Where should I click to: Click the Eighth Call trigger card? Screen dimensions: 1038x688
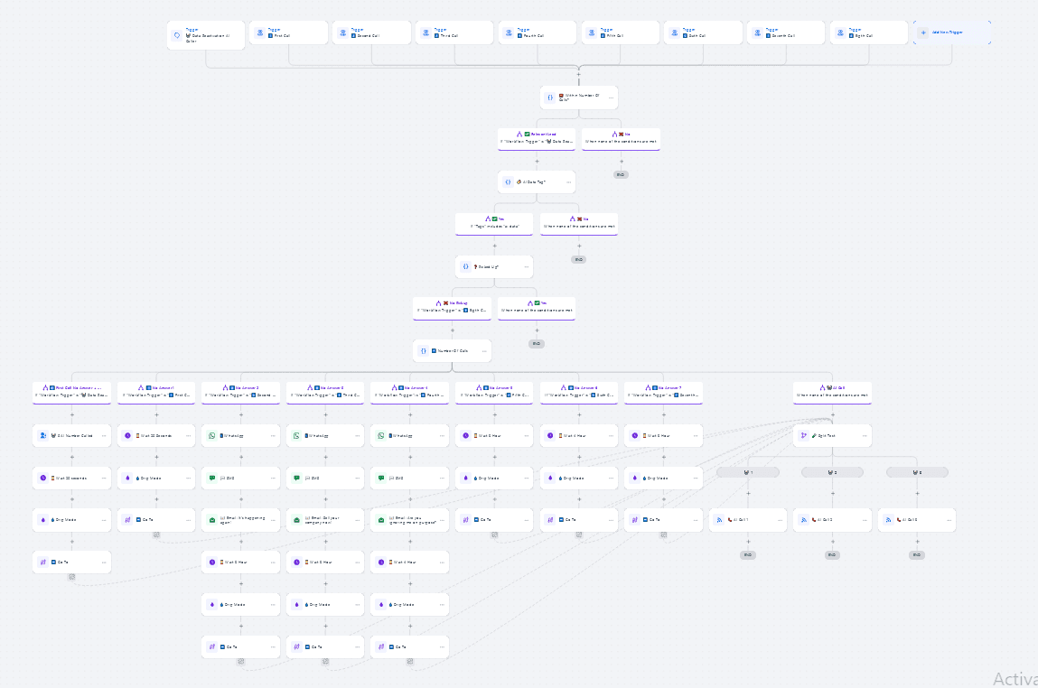[x=868, y=32]
